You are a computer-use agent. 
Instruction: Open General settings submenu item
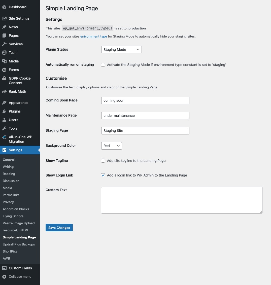tap(9, 160)
